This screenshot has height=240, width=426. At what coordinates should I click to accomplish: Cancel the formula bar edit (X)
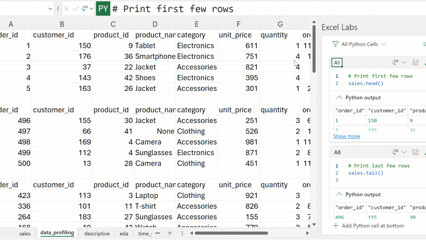67,9
